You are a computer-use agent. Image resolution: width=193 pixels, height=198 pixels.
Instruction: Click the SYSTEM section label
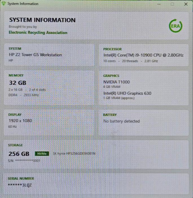[x=15, y=49]
